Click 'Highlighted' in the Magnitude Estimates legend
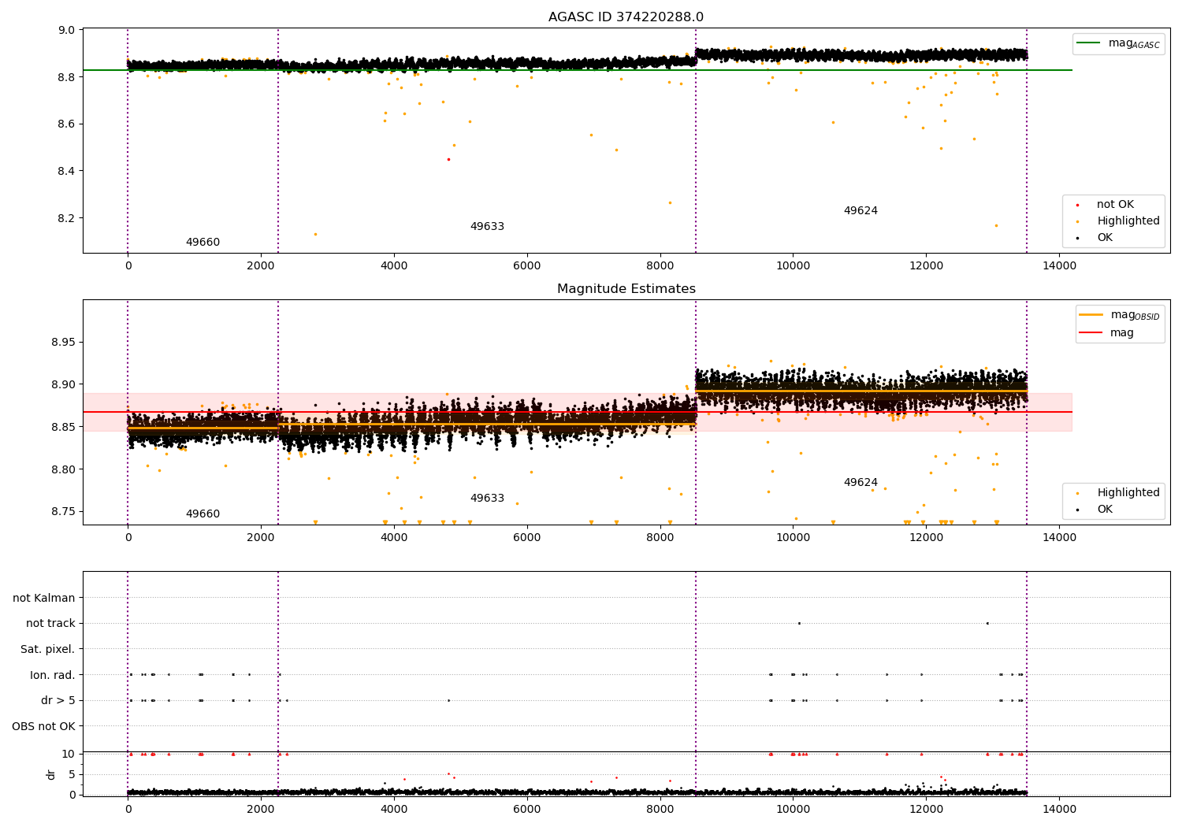1182x827 pixels. 1128,493
